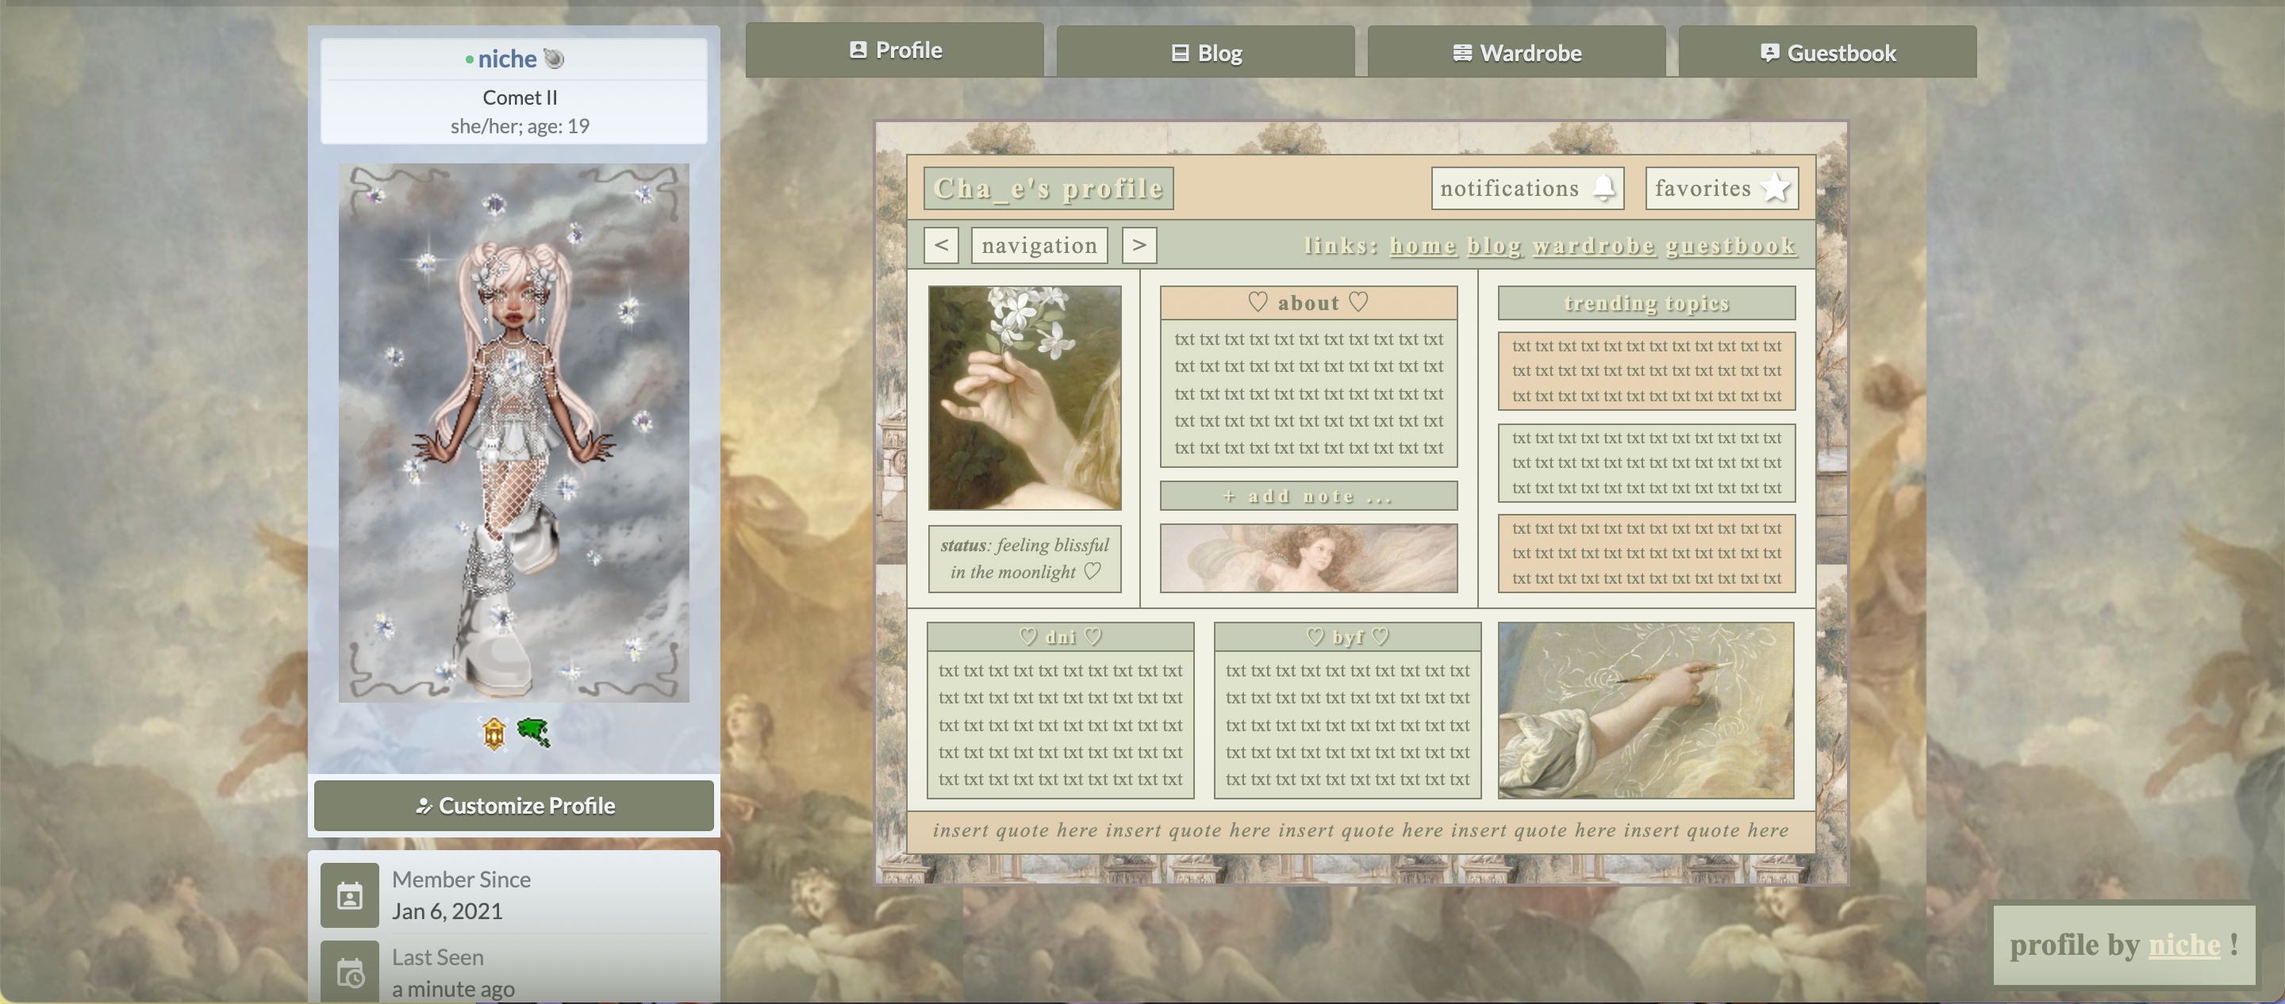
Task: Click the Profile tab person icon
Action: 858,50
